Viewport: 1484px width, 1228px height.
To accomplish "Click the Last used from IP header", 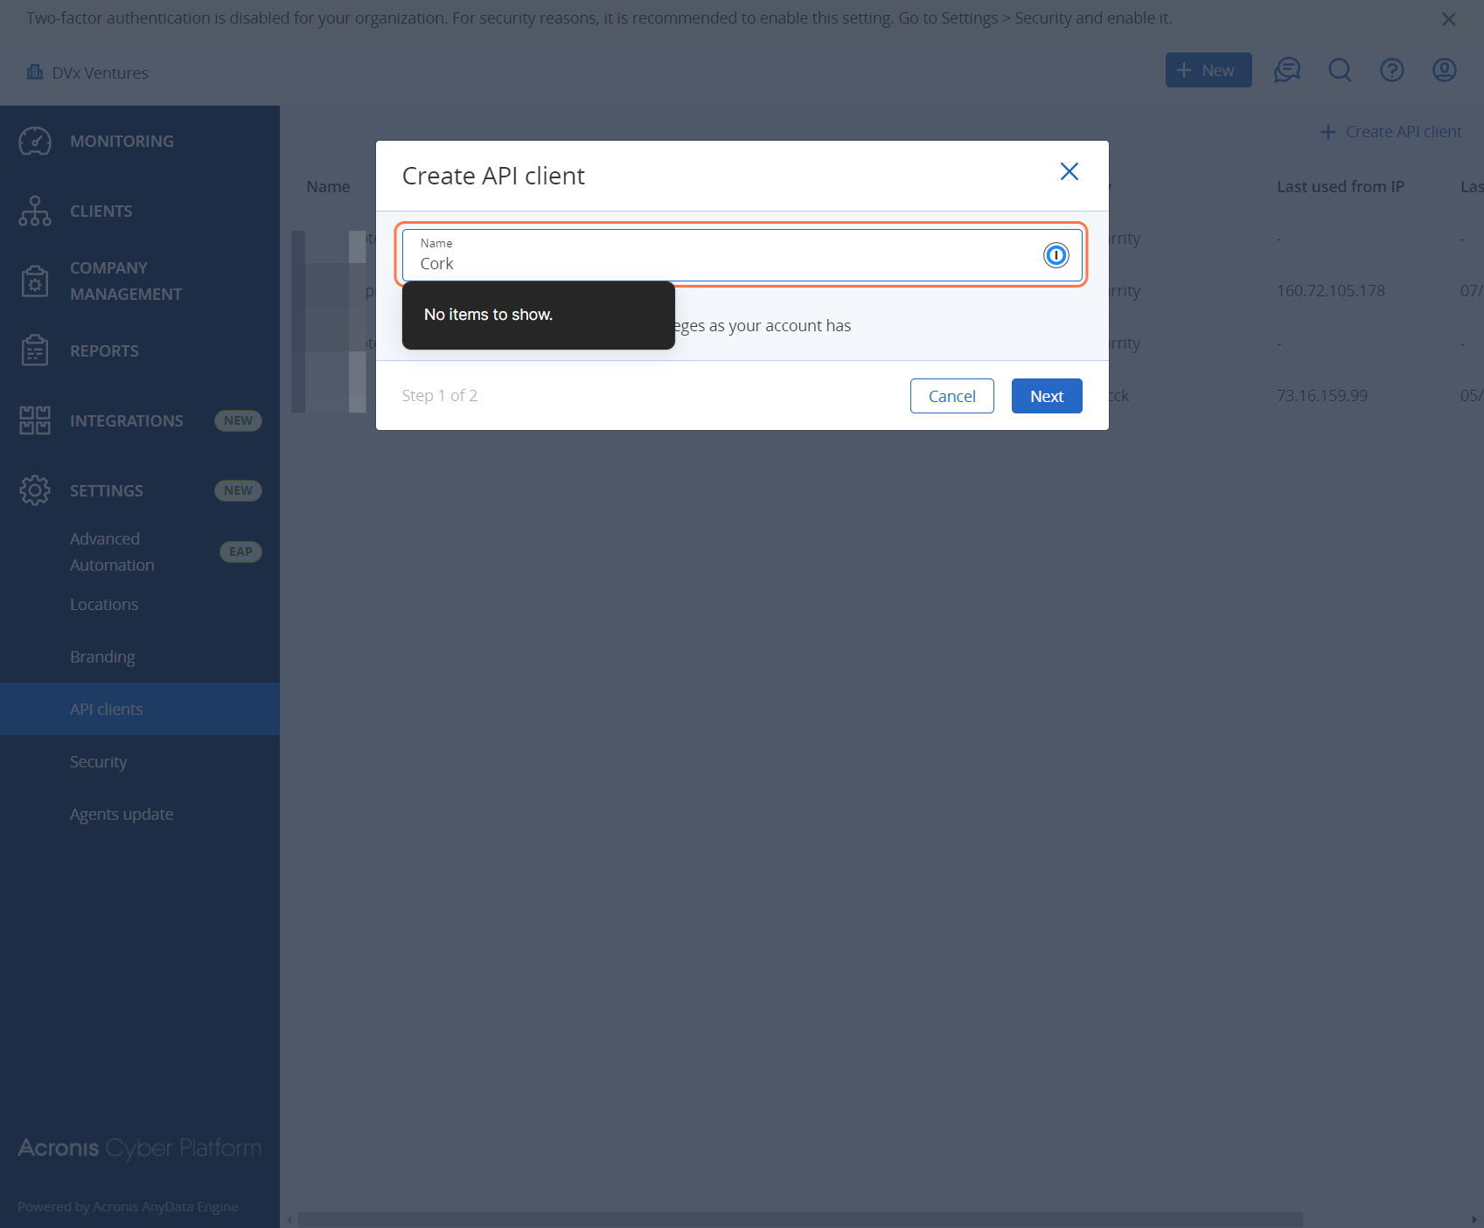I will click(x=1340, y=187).
